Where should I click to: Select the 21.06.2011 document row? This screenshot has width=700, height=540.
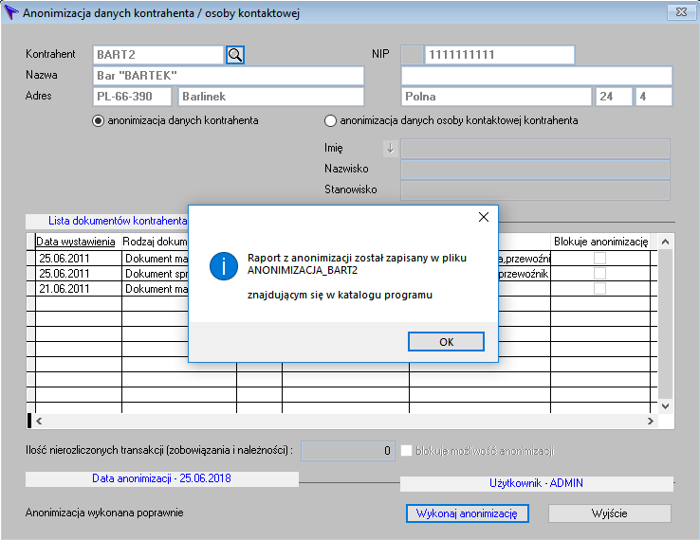(x=76, y=289)
